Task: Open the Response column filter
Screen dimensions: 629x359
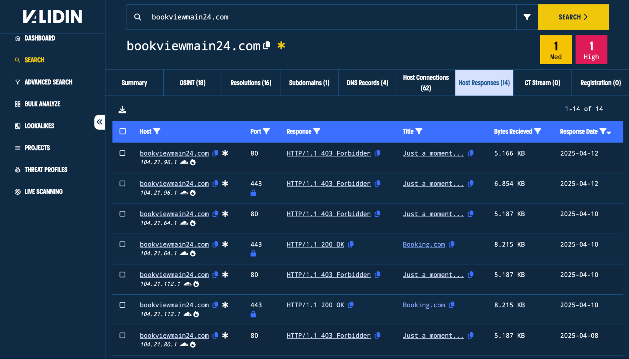Action: pos(317,131)
